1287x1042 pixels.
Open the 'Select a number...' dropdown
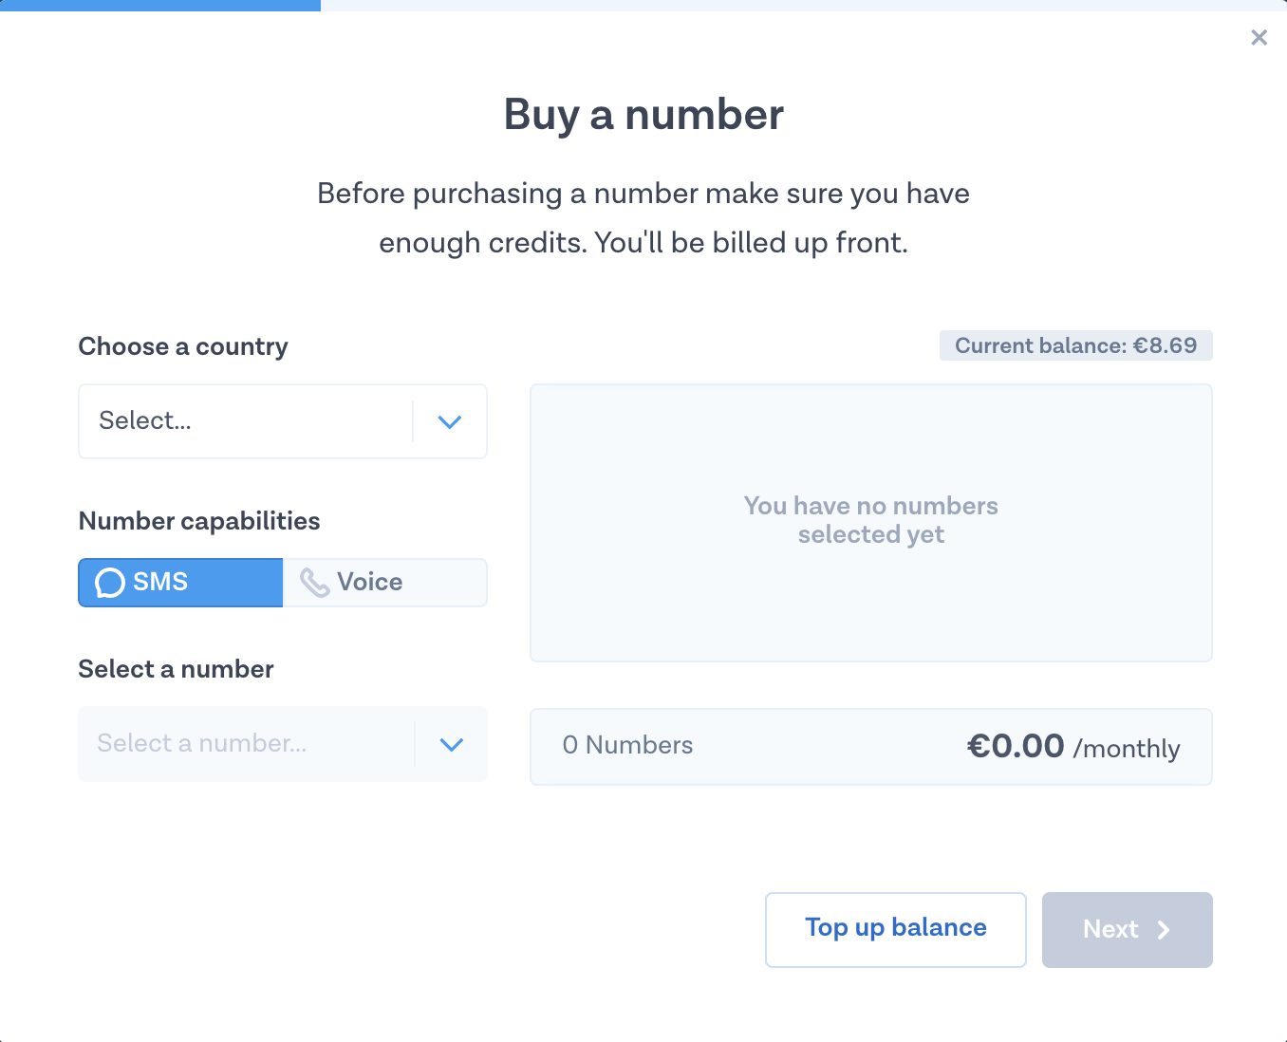click(245, 744)
